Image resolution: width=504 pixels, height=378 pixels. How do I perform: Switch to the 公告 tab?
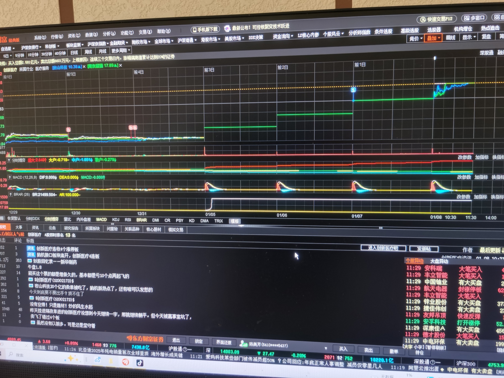[x=52, y=228]
